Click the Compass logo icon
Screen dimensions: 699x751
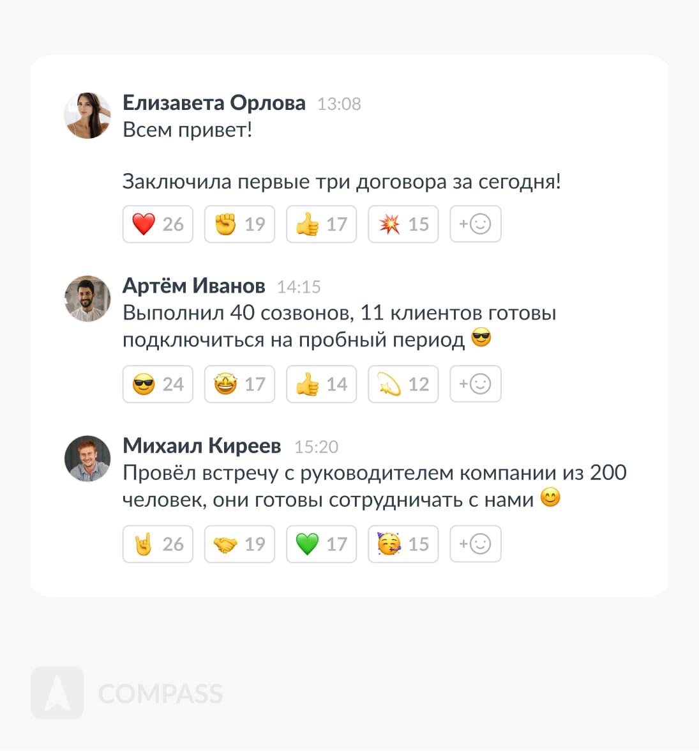[57, 693]
